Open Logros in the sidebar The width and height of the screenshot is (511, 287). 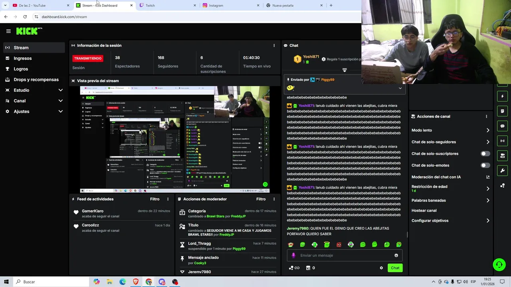[x=34, y=69]
